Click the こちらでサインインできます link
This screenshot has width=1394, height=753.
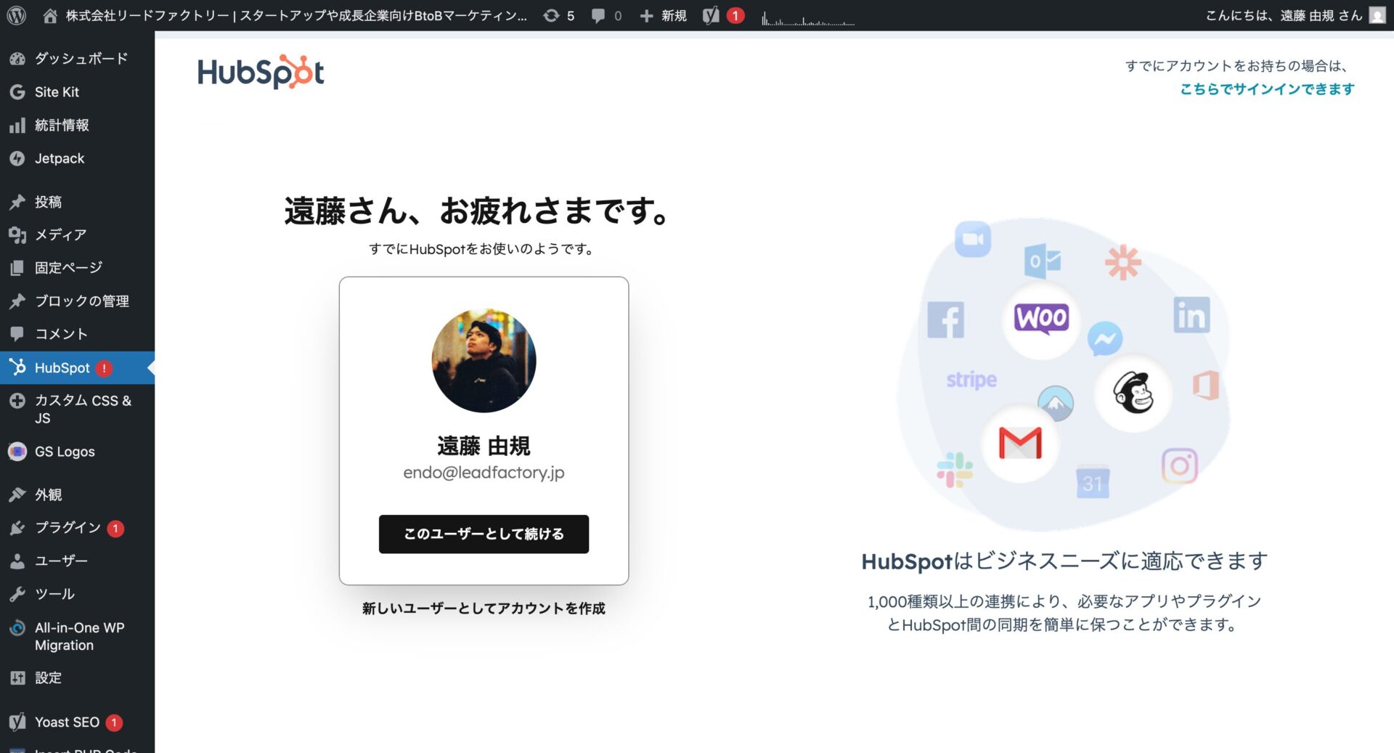pos(1267,89)
